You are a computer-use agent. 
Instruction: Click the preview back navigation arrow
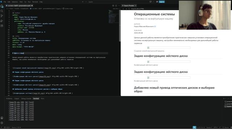123,9
